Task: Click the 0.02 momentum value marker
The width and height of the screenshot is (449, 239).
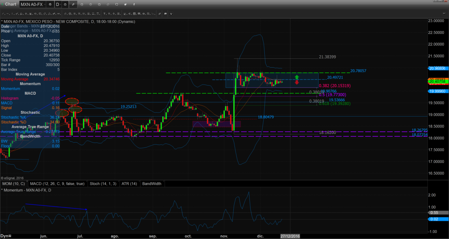Action: point(438,219)
